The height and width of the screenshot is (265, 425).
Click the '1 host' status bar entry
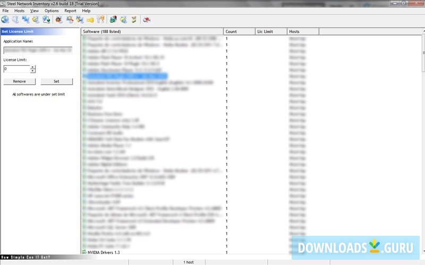(189, 262)
